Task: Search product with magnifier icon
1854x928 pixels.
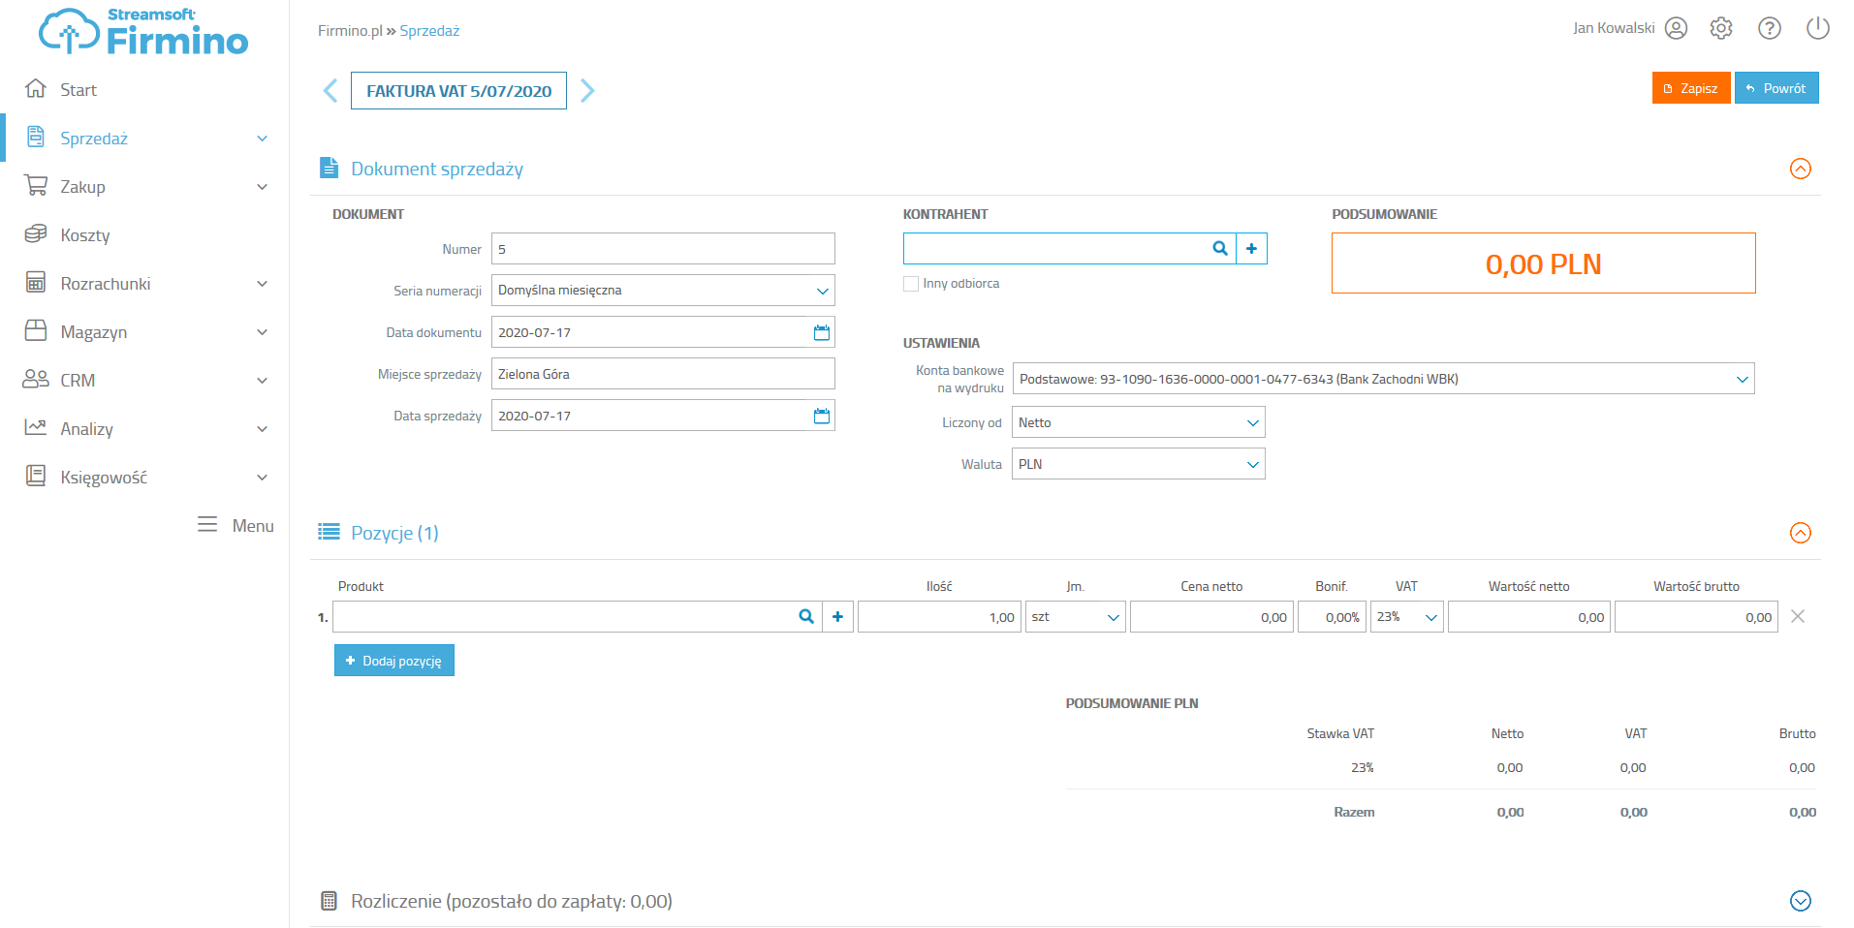Action: pos(806,617)
